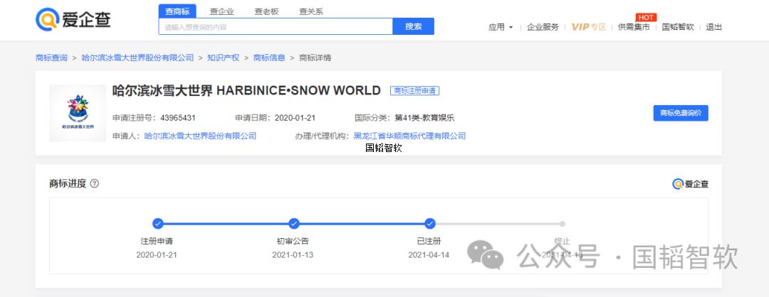The image size is (769, 297).
Task: Open 企业服务 in top navigation
Action: coord(543,27)
